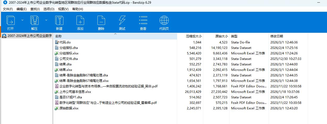
Task: Select the 企业数字化转型与资本市场表 pdf by 吴非
Action: point(108,86)
